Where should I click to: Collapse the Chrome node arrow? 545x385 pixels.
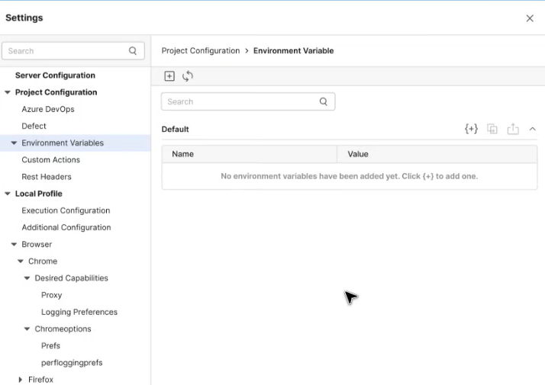point(21,261)
